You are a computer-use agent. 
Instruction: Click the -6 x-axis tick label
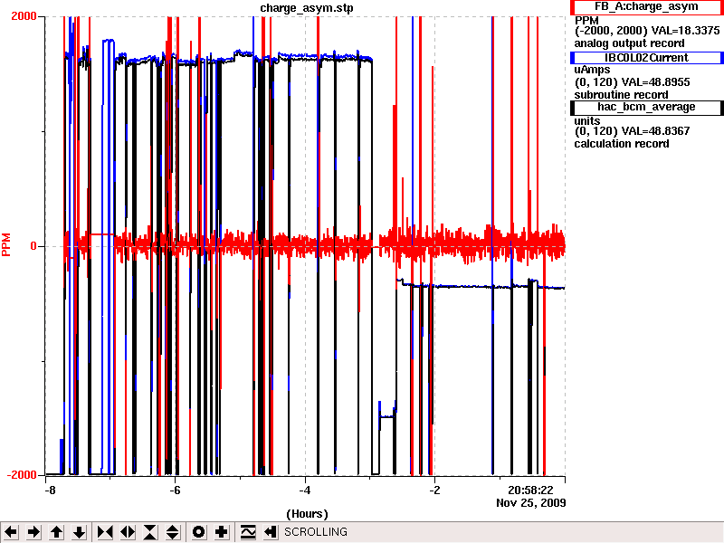click(175, 490)
